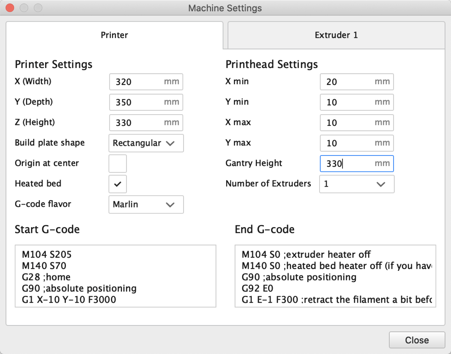Select the Rectangular option in Build plate shape
This screenshot has height=354, width=451.
click(x=146, y=143)
